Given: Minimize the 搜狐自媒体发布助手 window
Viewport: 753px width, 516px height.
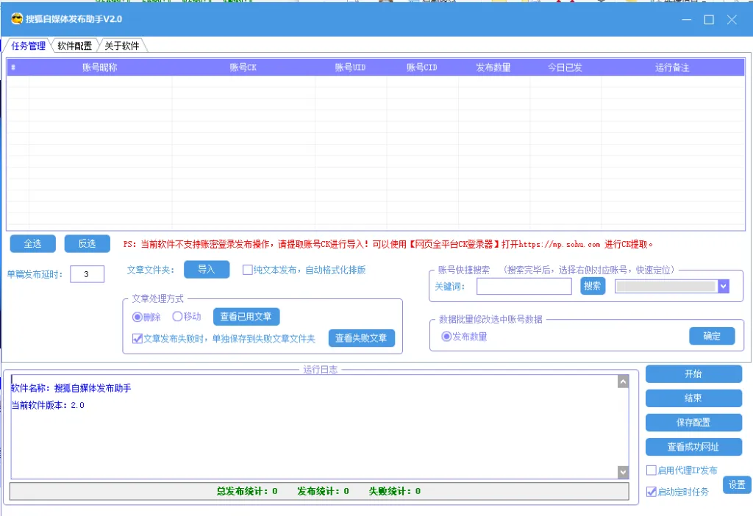Looking at the screenshot, I should tap(687, 20).
